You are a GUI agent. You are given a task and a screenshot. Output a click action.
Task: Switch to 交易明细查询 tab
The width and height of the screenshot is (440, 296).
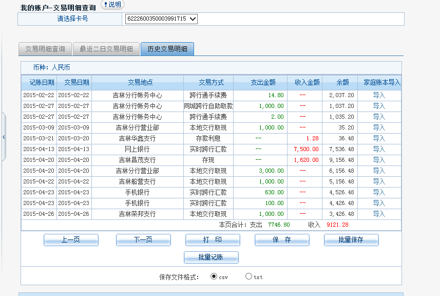[x=45, y=49]
